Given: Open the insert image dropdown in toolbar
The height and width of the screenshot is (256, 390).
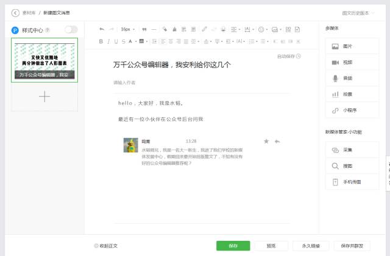Looking at the screenshot, I should click(x=276, y=30).
